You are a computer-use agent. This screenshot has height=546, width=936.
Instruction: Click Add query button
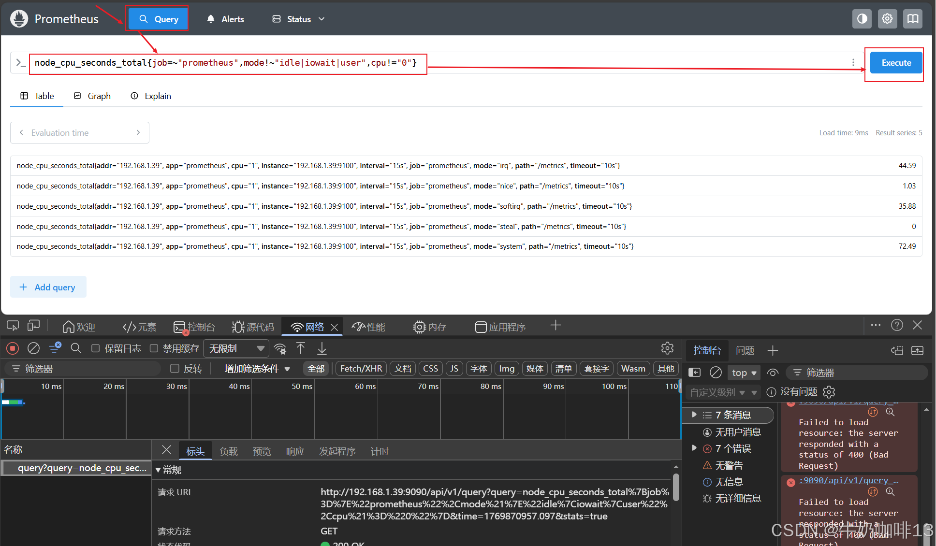coord(48,287)
